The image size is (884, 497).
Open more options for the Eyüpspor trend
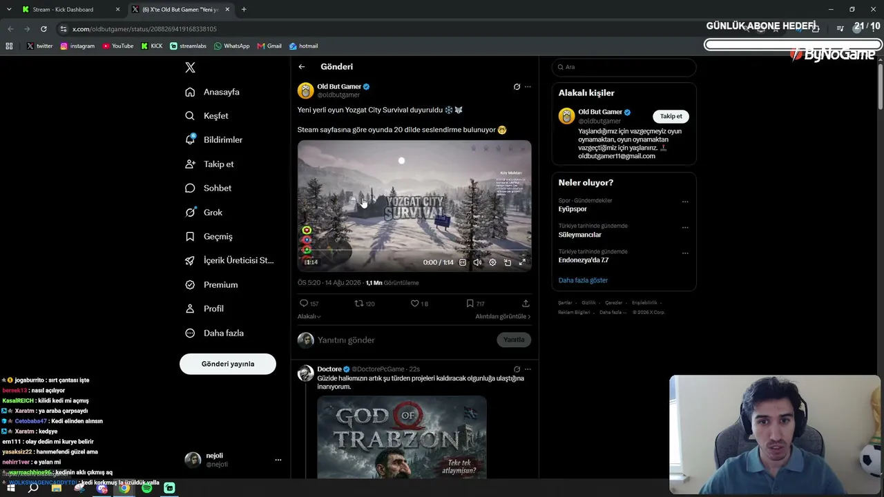coord(685,202)
